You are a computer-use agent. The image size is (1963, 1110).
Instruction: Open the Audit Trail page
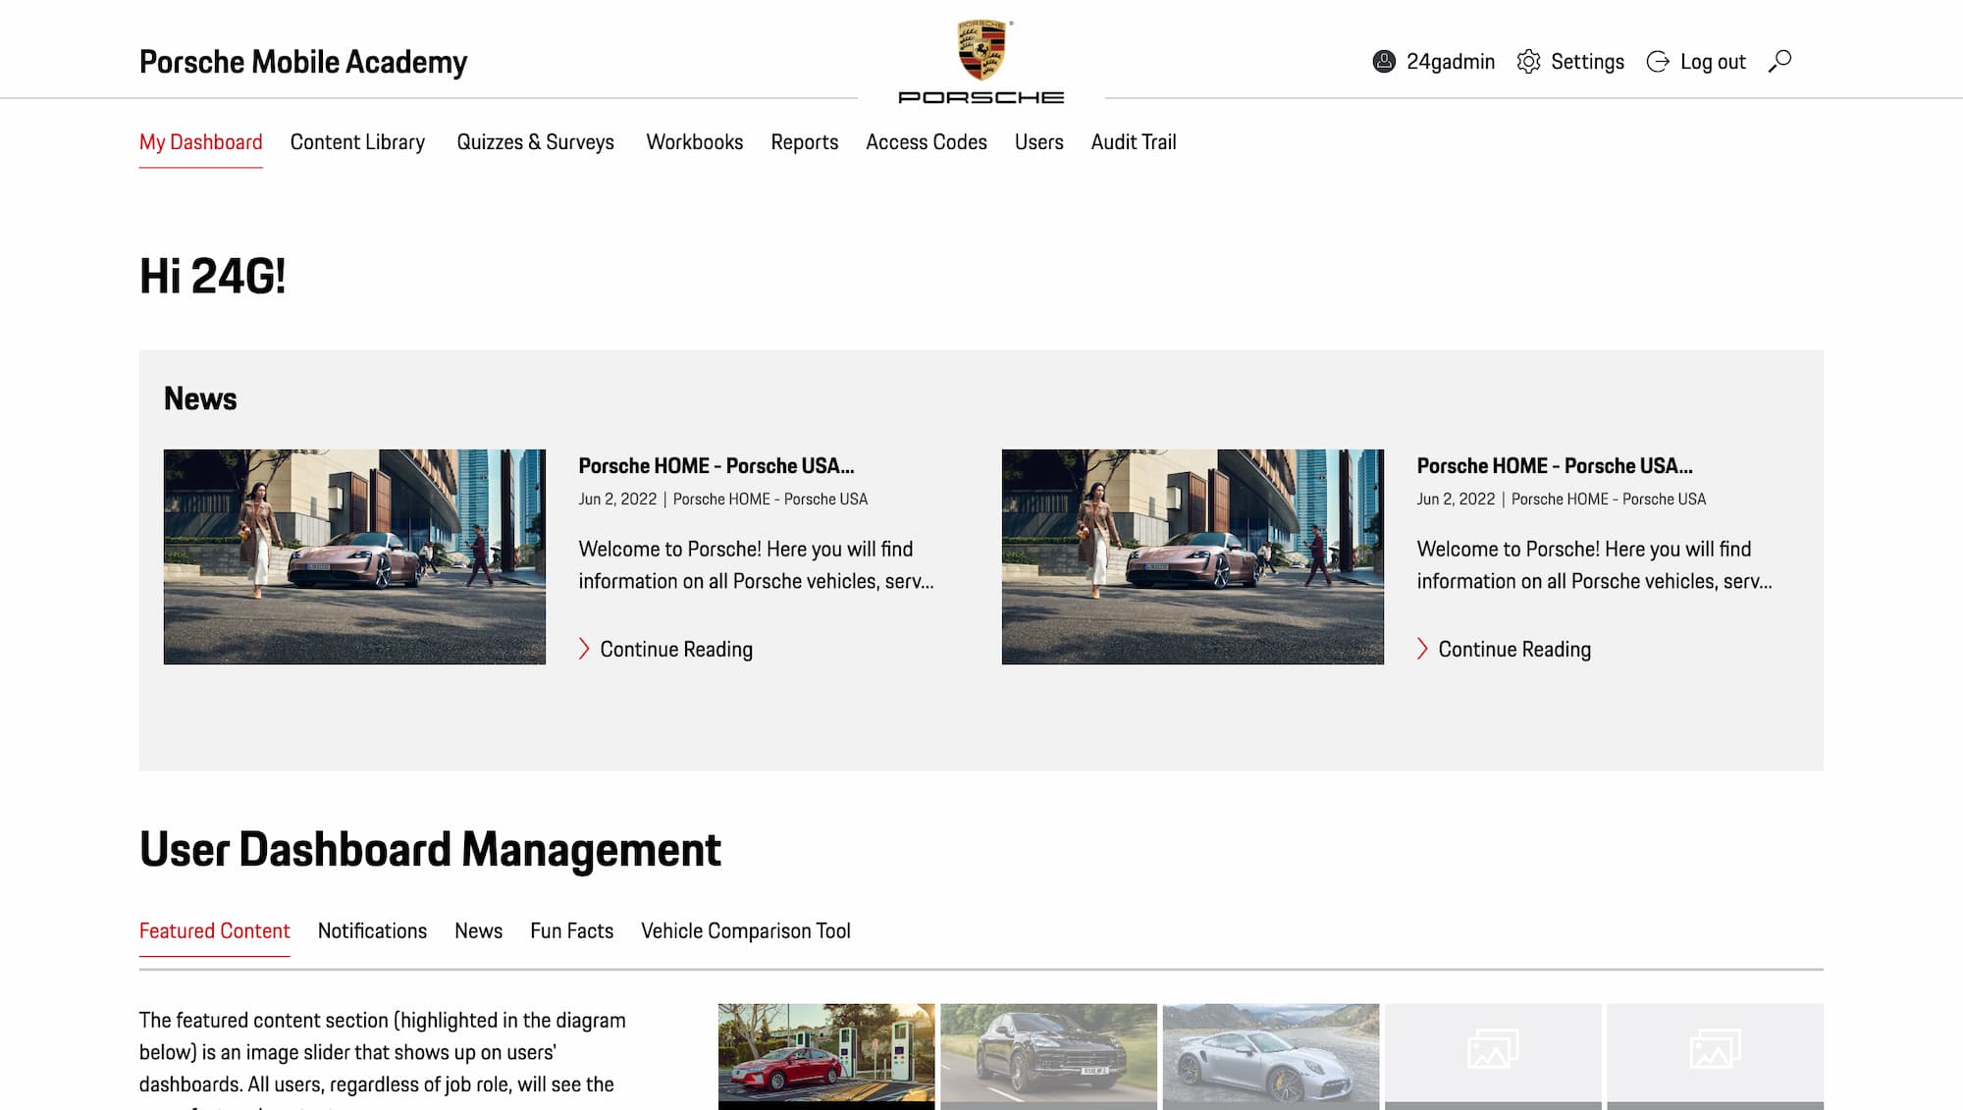(1133, 142)
